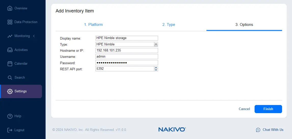Focus the Hostname or IP field
The height and width of the screenshot is (139, 292).
127,50
